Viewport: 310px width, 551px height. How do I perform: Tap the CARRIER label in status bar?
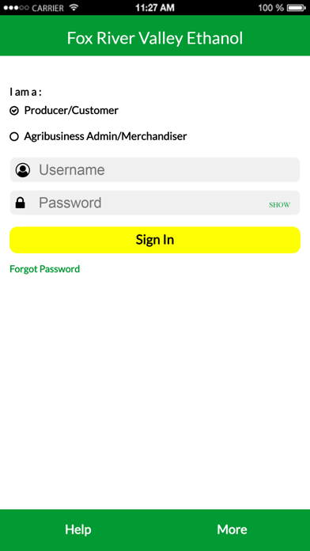coord(48,8)
